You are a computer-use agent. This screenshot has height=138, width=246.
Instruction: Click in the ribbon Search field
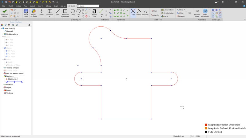[89, 6]
